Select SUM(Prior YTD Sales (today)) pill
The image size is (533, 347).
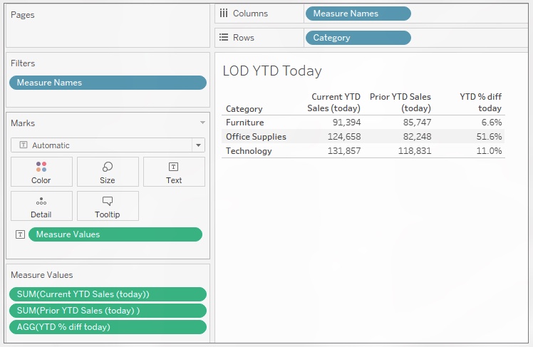(x=108, y=311)
